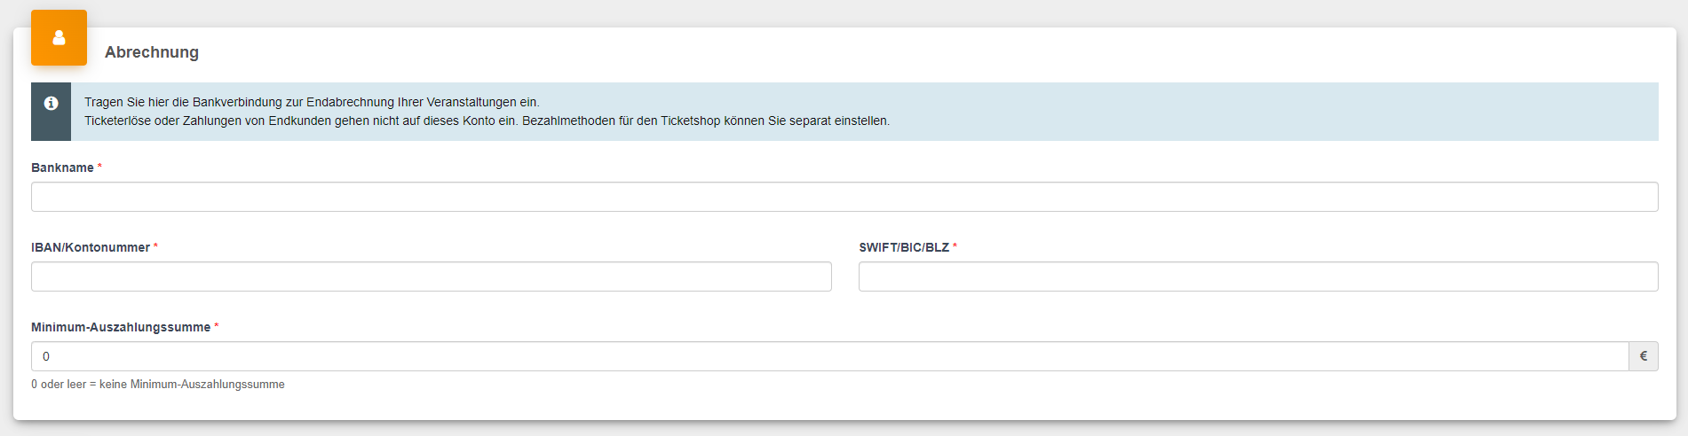Click the Bankname field label
Screen dimensions: 1688x436
[x=62, y=167]
